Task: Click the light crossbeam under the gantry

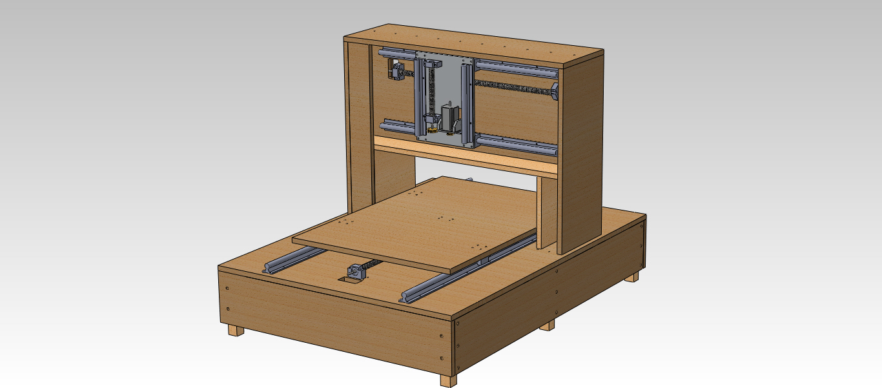Action: click(465, 159)
